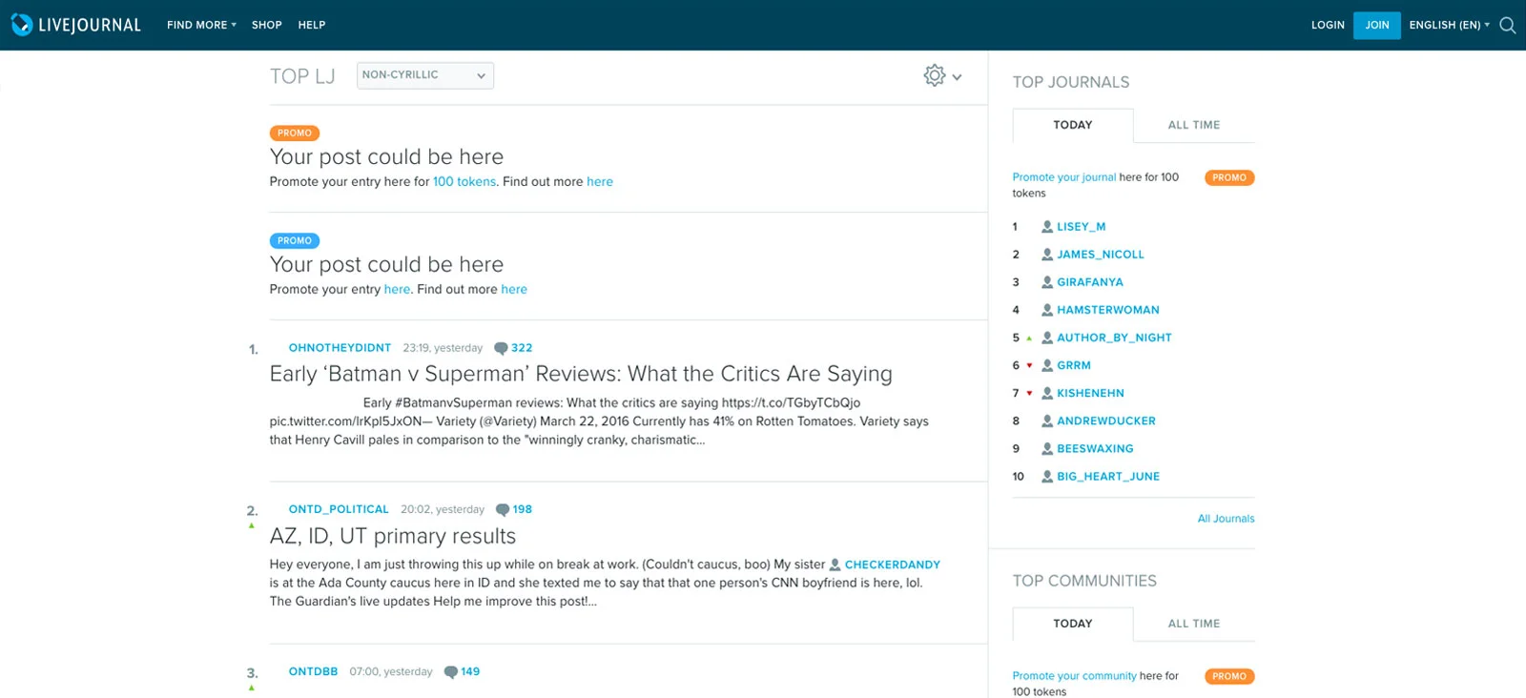Click user icon next to KISHENEHN
The height and width of the screenshot is (698, 1526).
(1047, 393)
